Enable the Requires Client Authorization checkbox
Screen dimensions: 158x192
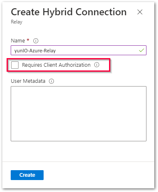(x=15, y=65)
